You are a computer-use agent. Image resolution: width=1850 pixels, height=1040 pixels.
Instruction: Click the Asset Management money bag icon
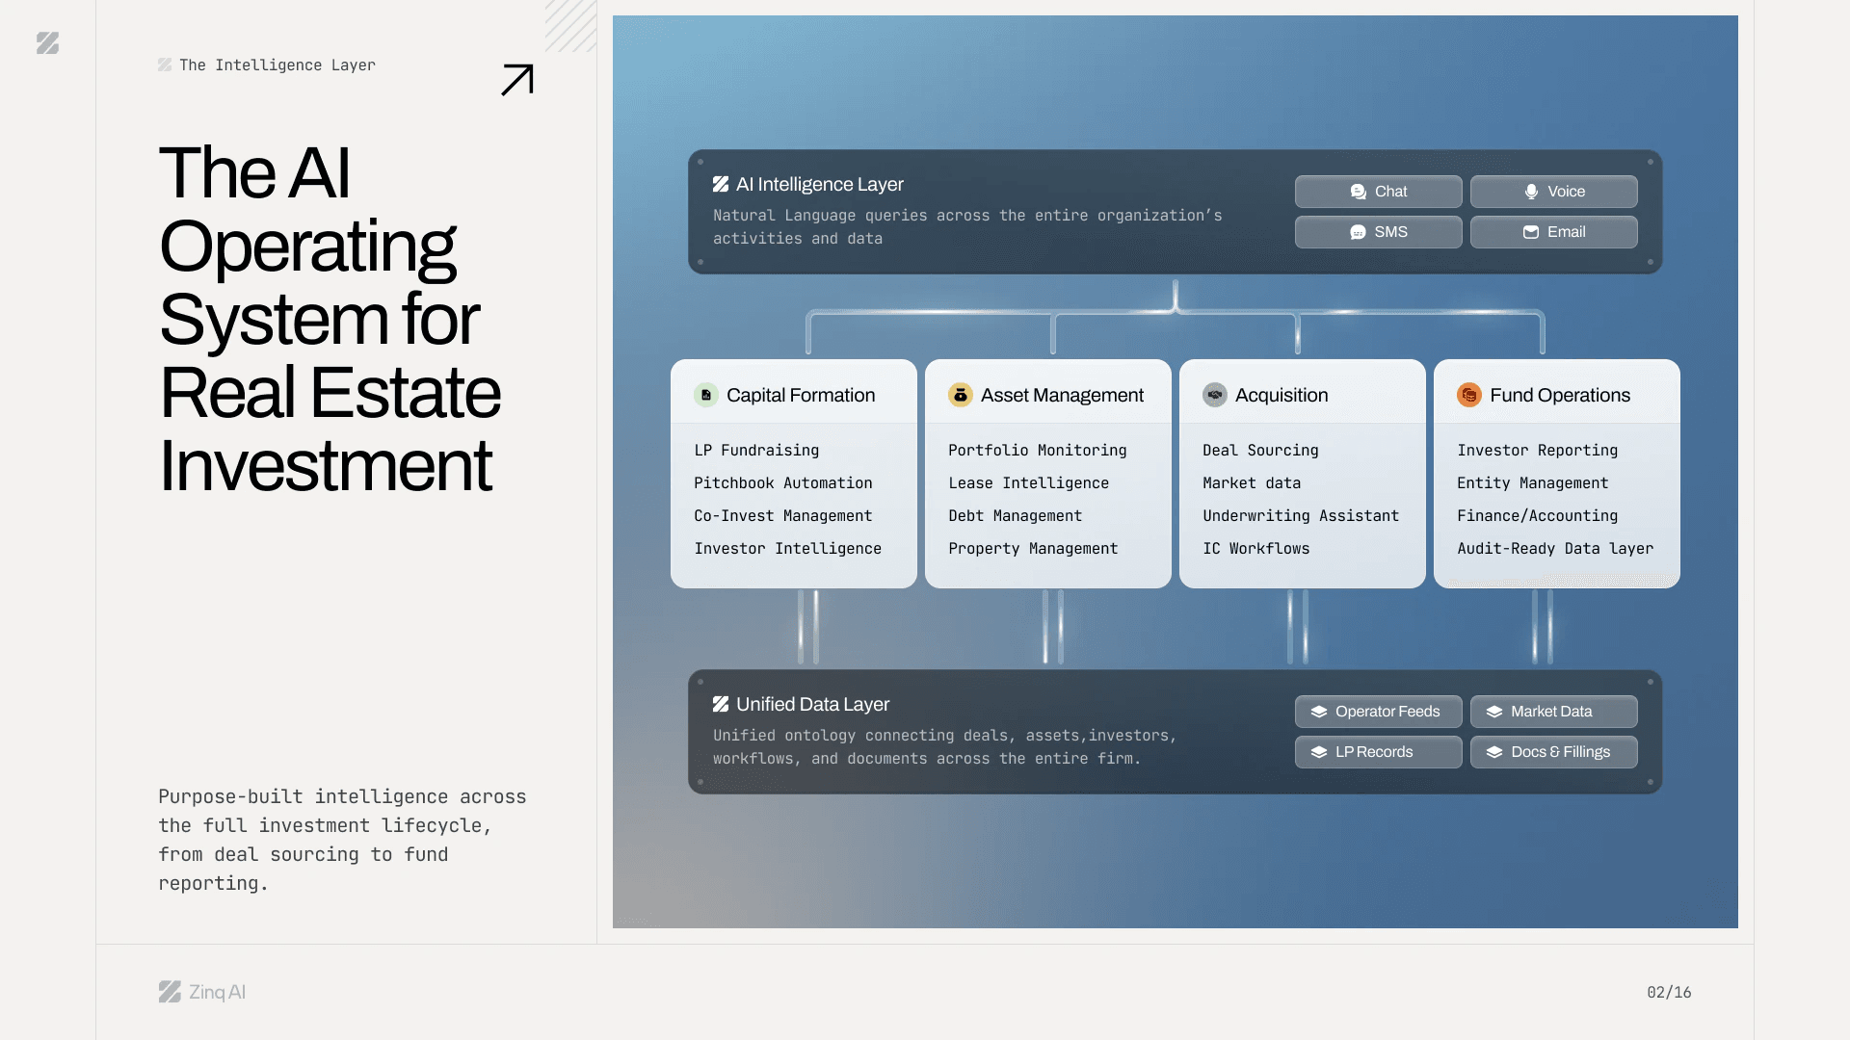coord(961,395)
